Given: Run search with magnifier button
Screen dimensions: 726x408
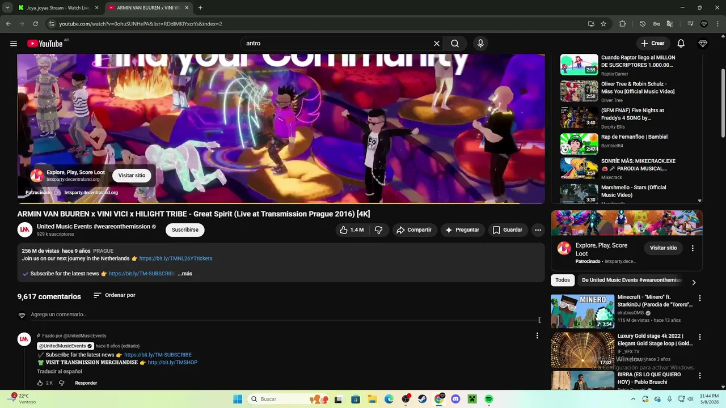Looking at the screenshot, I should pos(455,44).
